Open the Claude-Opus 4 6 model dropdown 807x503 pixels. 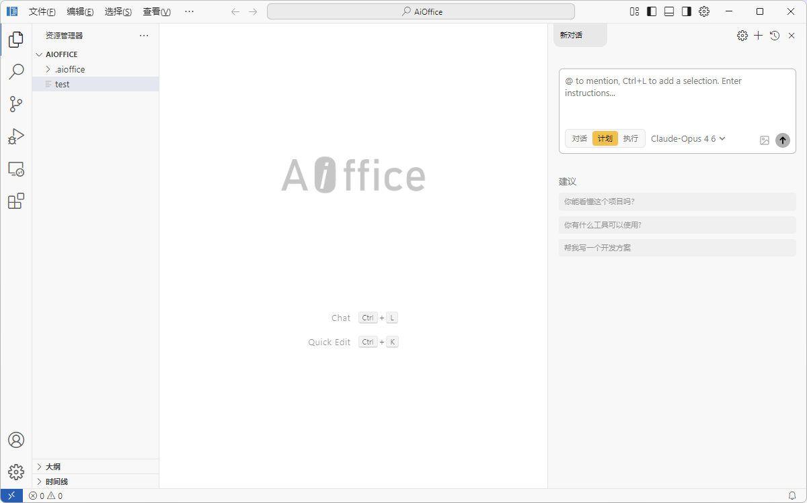pos(688,138)
